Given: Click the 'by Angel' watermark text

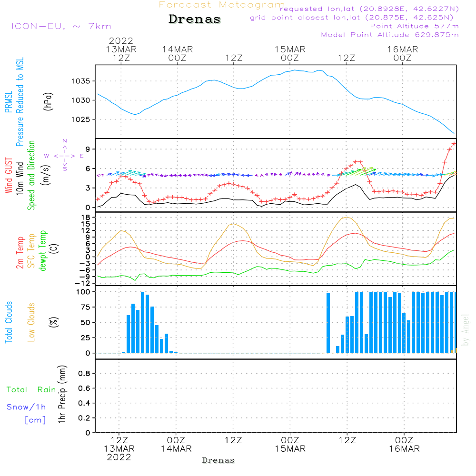Looking at the screenshot, I should click(x=466, y=330).
